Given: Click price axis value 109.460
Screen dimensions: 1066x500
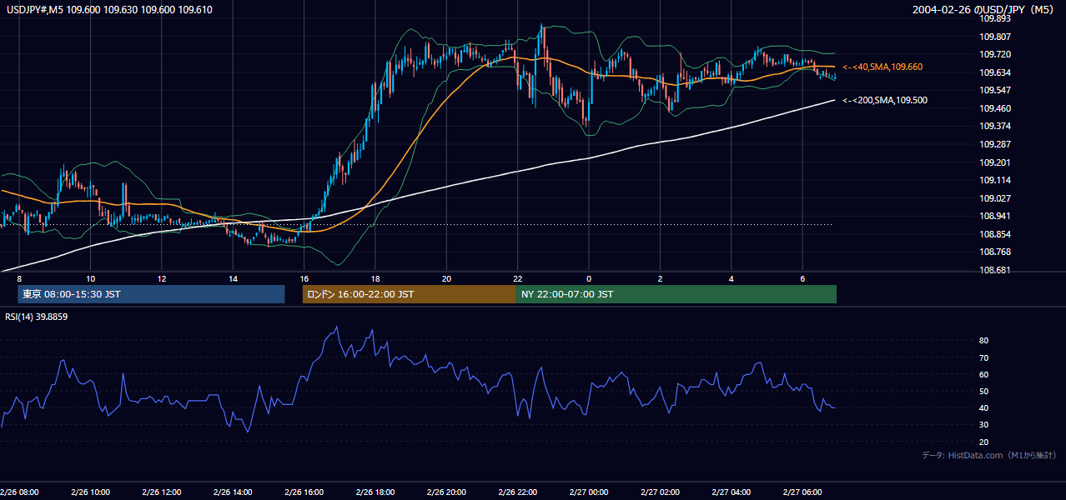Looking at the screenshot, I should pos(995,108).
